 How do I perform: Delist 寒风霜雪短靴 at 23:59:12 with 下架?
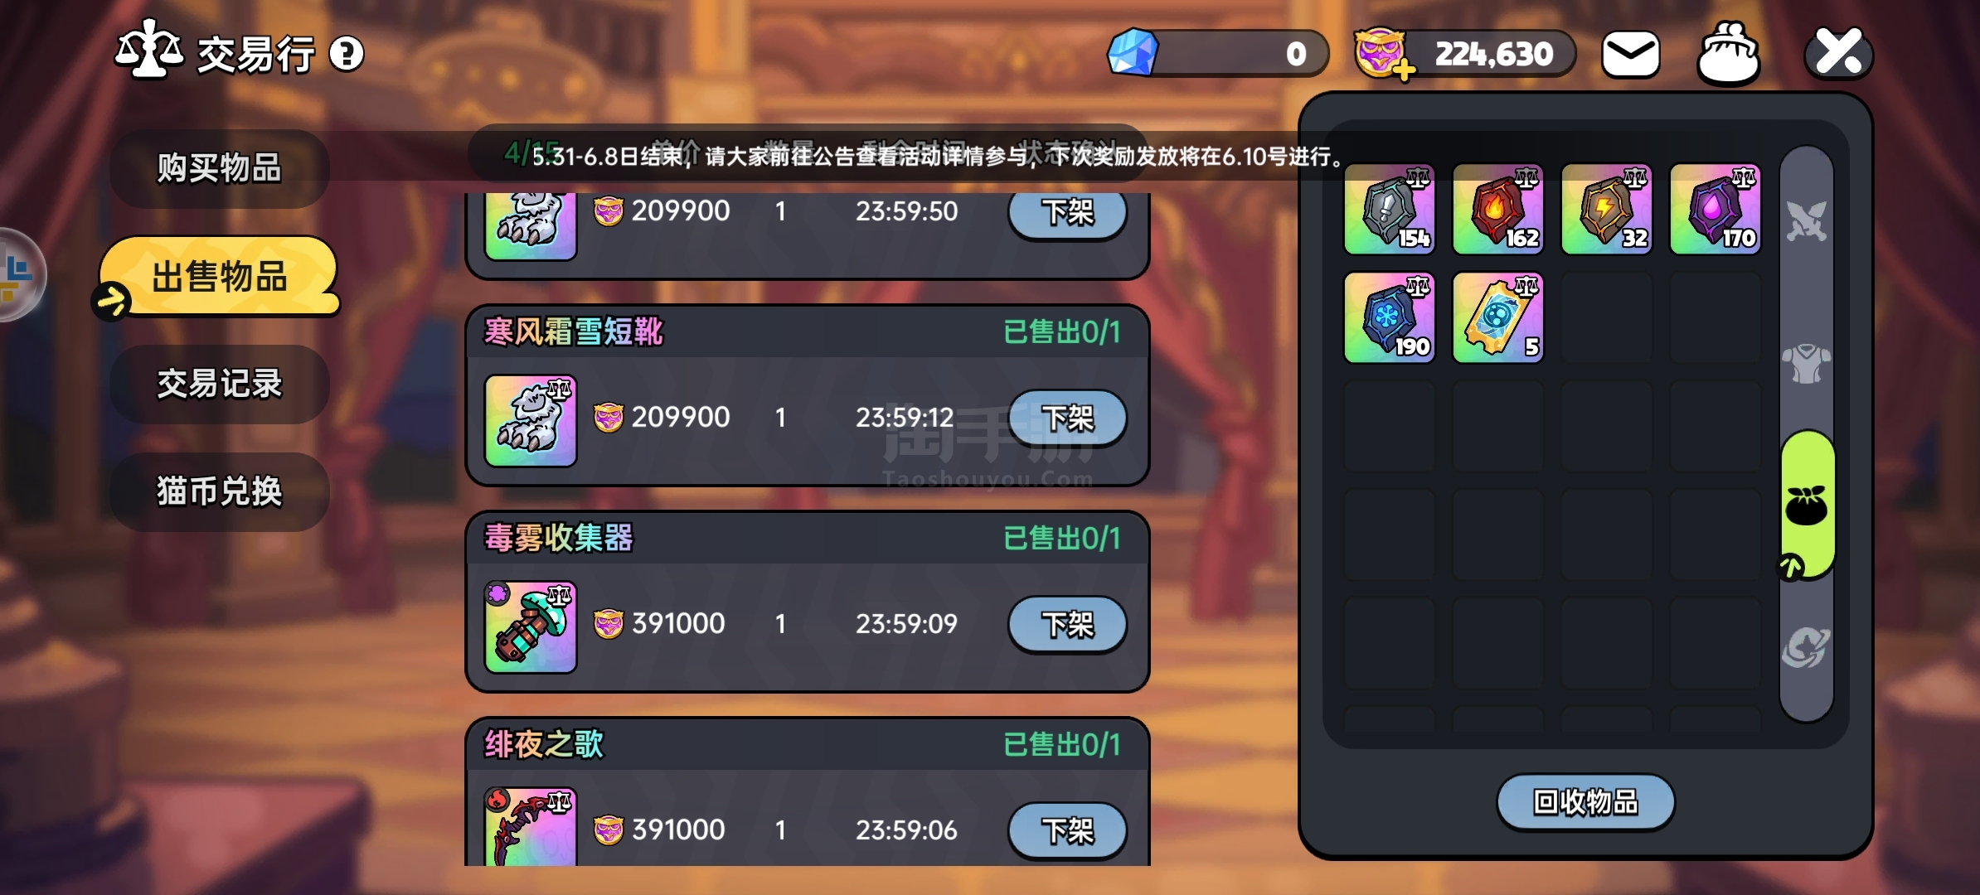1067,418
